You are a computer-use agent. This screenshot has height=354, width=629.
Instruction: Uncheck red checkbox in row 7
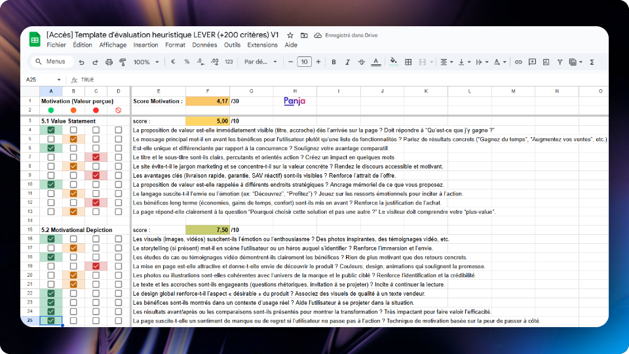(96, 157)
